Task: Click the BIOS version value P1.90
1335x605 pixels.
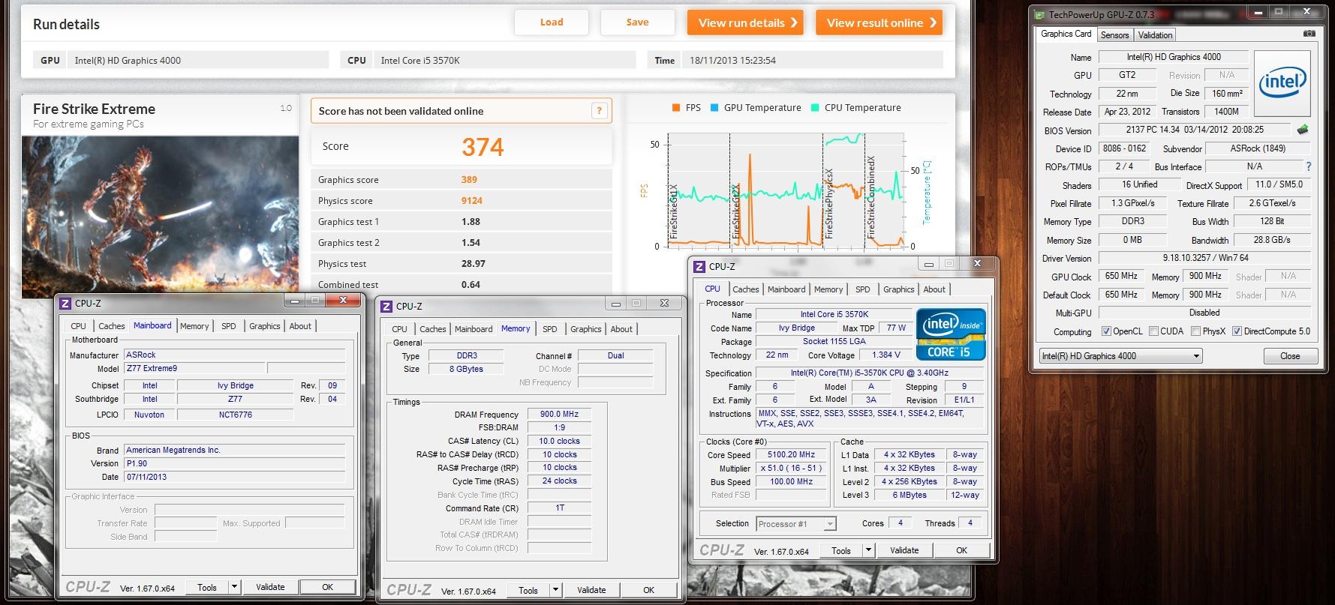Action: (234, 463)
